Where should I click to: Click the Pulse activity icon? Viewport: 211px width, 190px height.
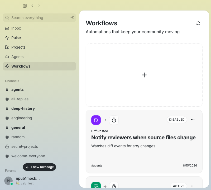click(7, 38)
